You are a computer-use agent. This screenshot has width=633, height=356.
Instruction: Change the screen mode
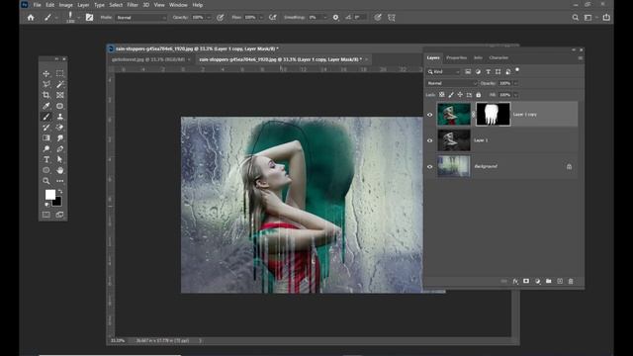[x=59, y=215]
